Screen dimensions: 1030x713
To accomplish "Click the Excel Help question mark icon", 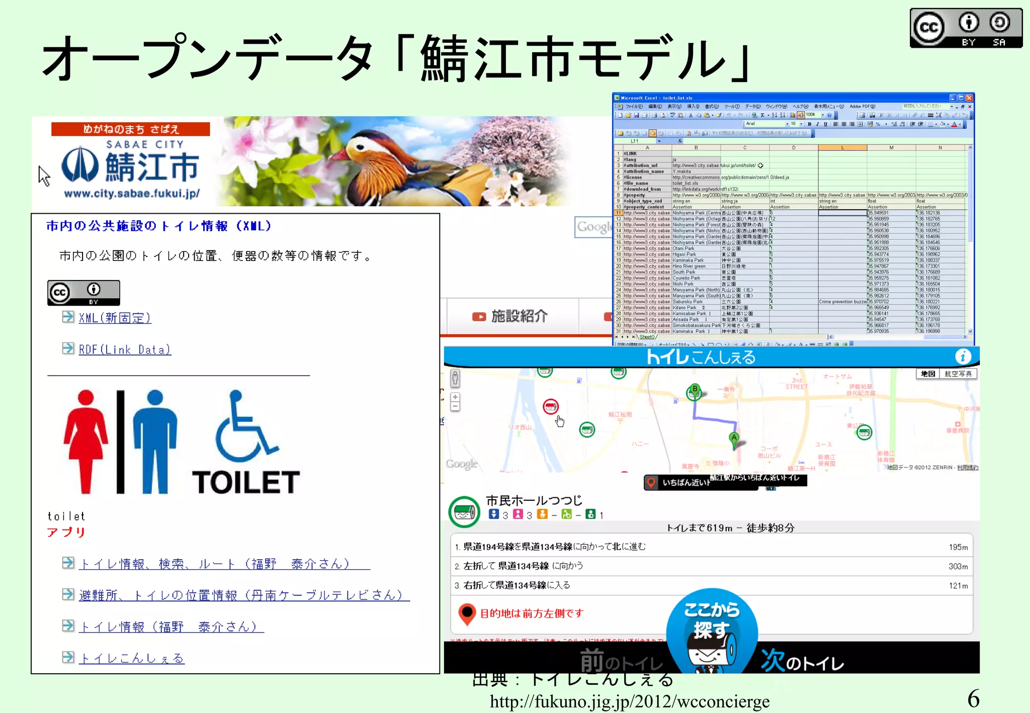I will [829, 115].
